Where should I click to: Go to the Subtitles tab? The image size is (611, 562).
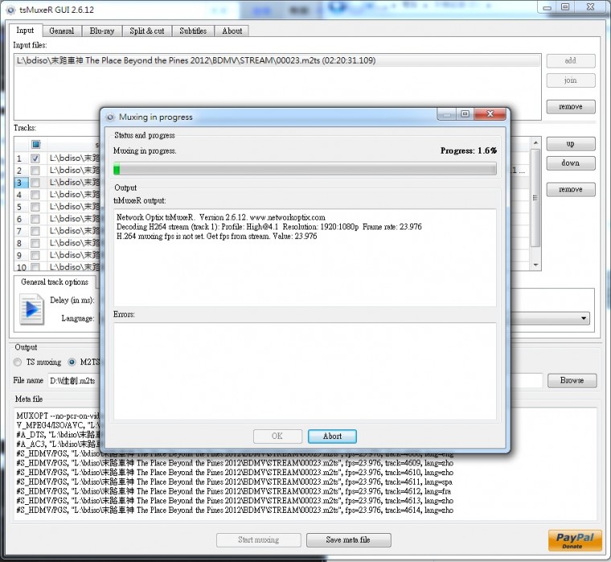tap(193, 31)
